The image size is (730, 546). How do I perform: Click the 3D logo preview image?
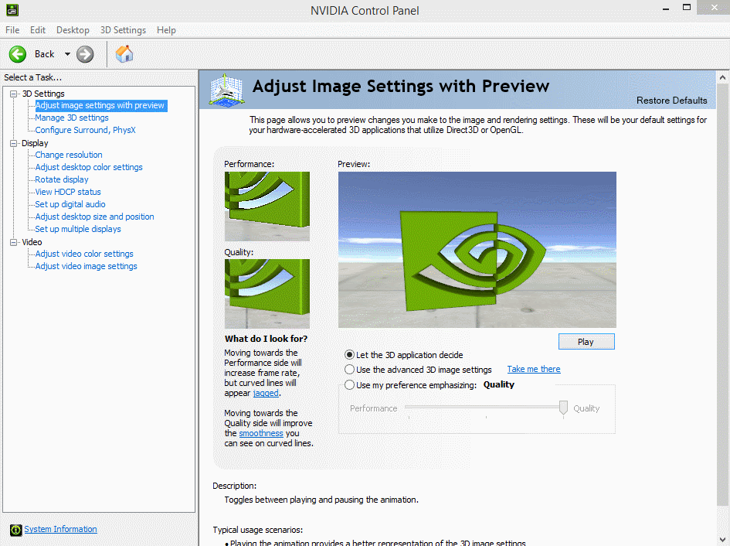point(477,250)
